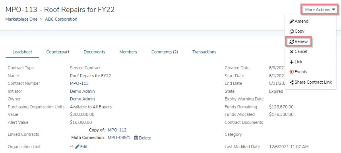Screen dimensions: 341x153
Task: Click the MPO-113 contract number link
Action: [x=79, y=84]
